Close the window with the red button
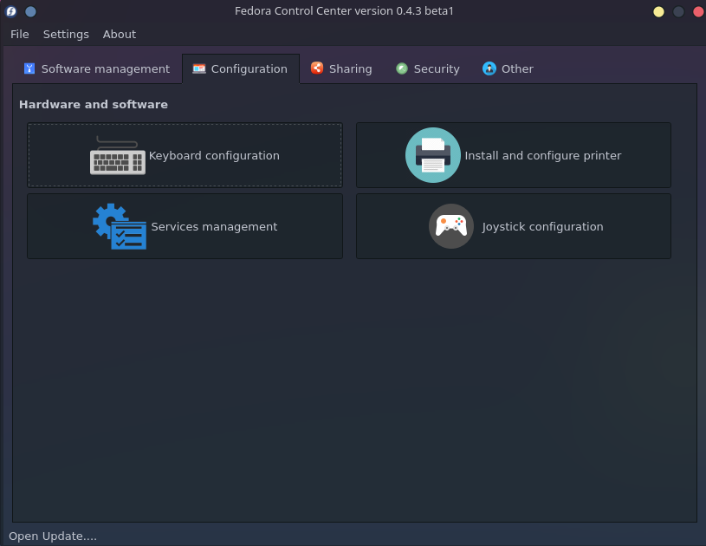Viewport: 706px width, 546px height. (698, 12)
